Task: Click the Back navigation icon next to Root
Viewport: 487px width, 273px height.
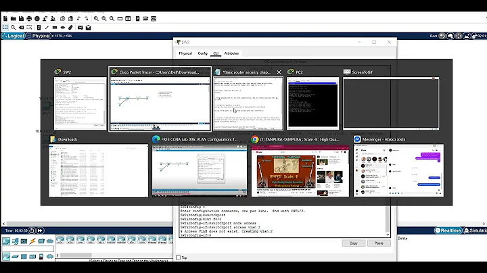Action: tap(442, 36)
